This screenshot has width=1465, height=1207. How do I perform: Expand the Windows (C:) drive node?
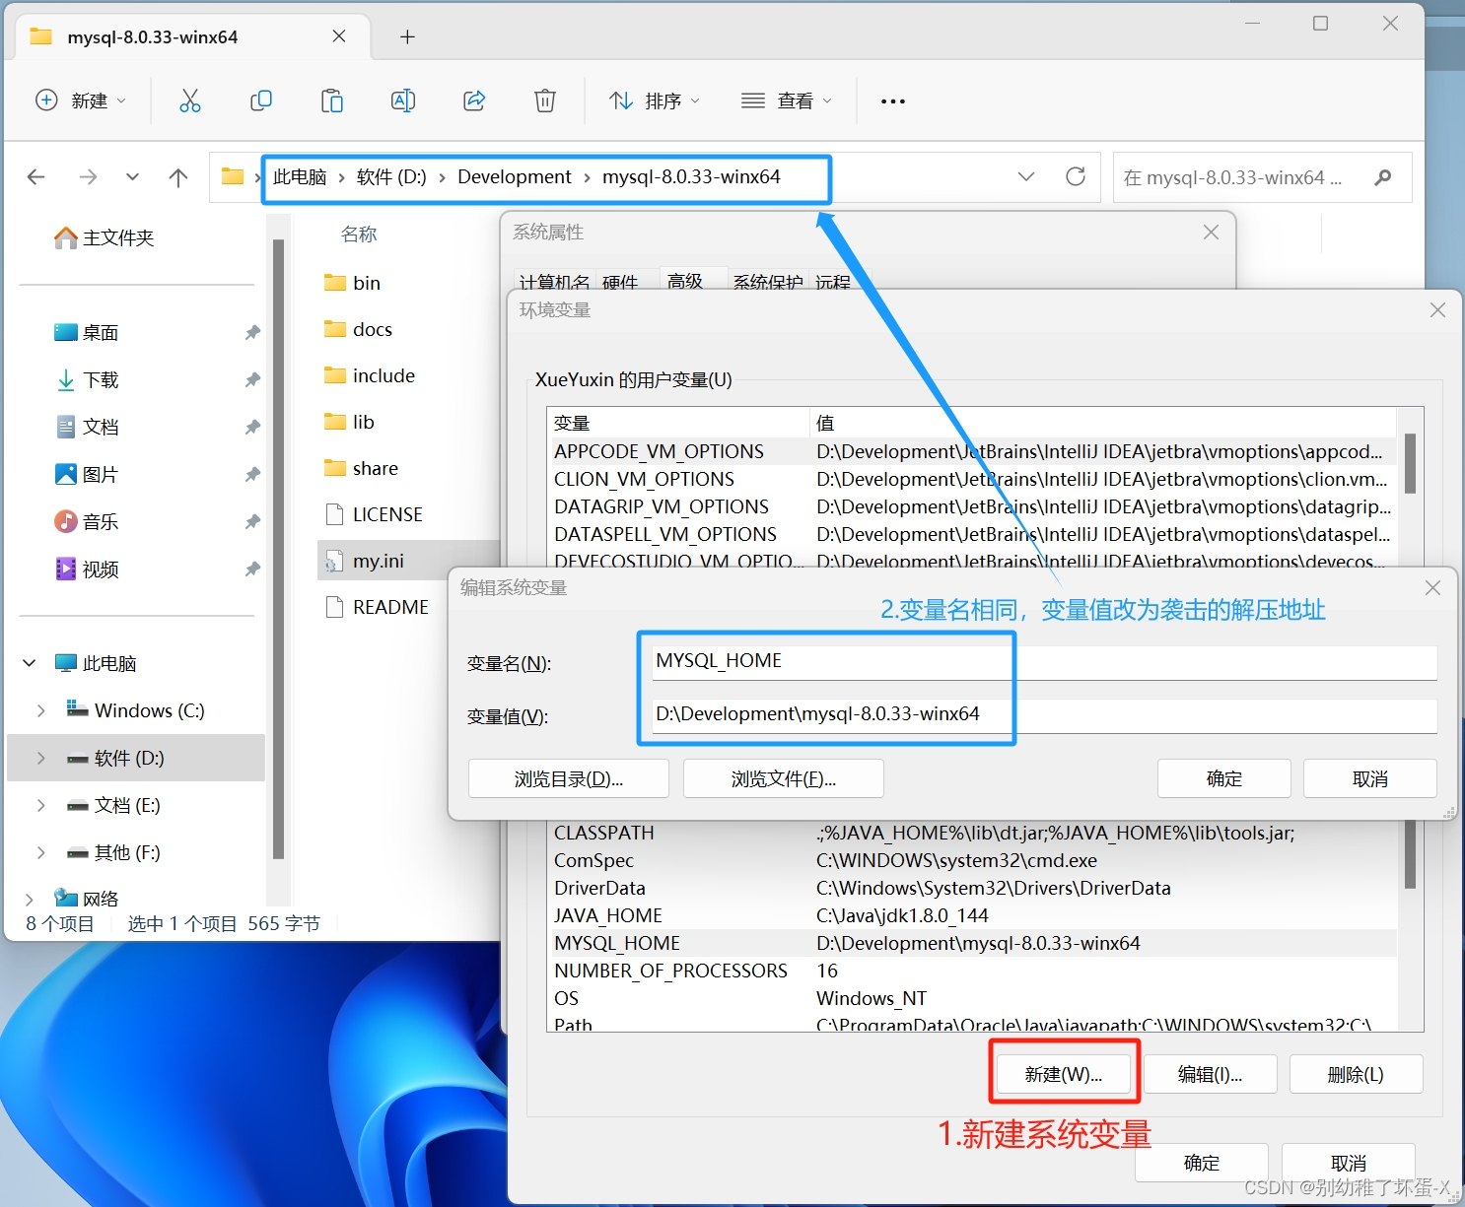click(40, 710)
